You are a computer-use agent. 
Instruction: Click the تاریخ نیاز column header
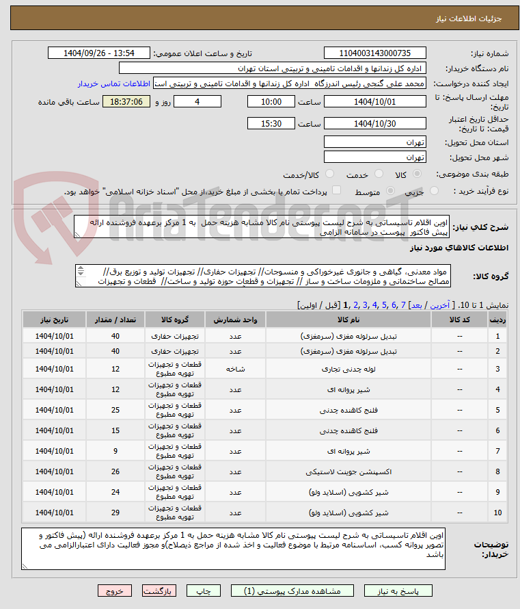click(x=54, y=320)
